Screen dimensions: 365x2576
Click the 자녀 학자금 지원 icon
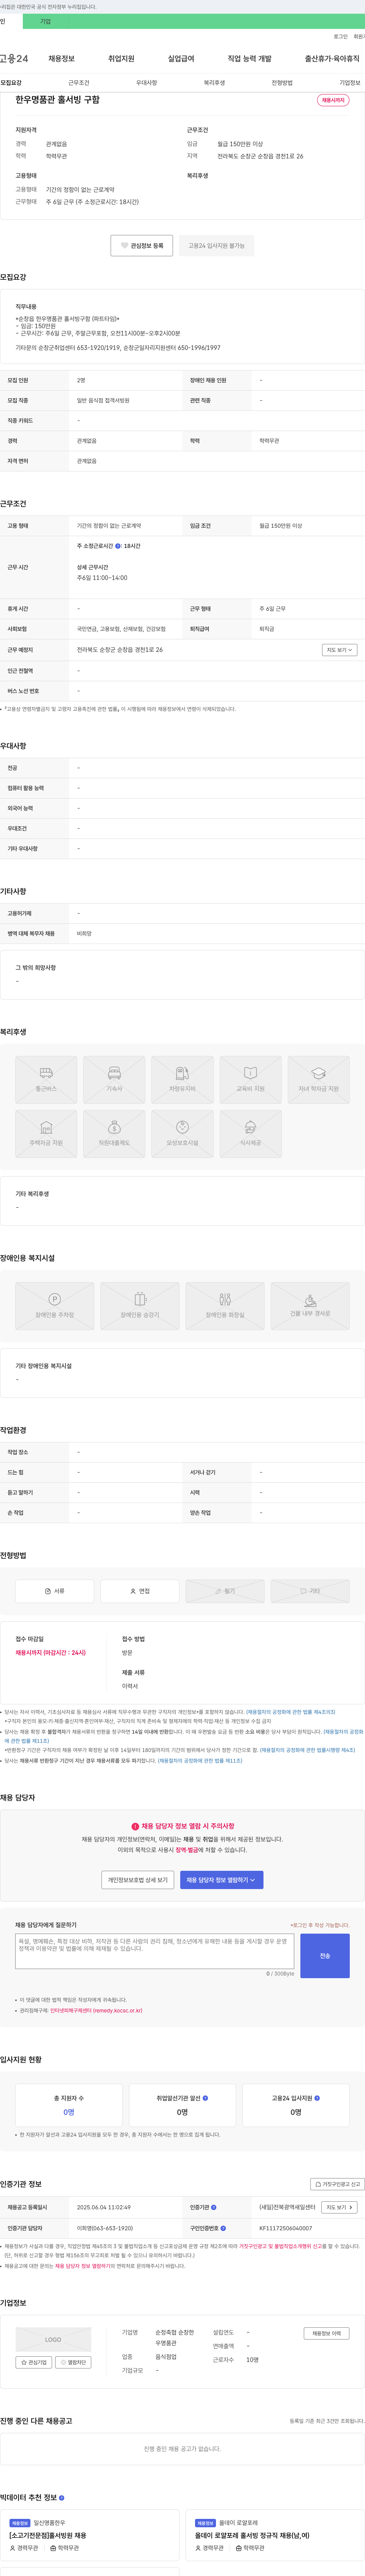318,1079
